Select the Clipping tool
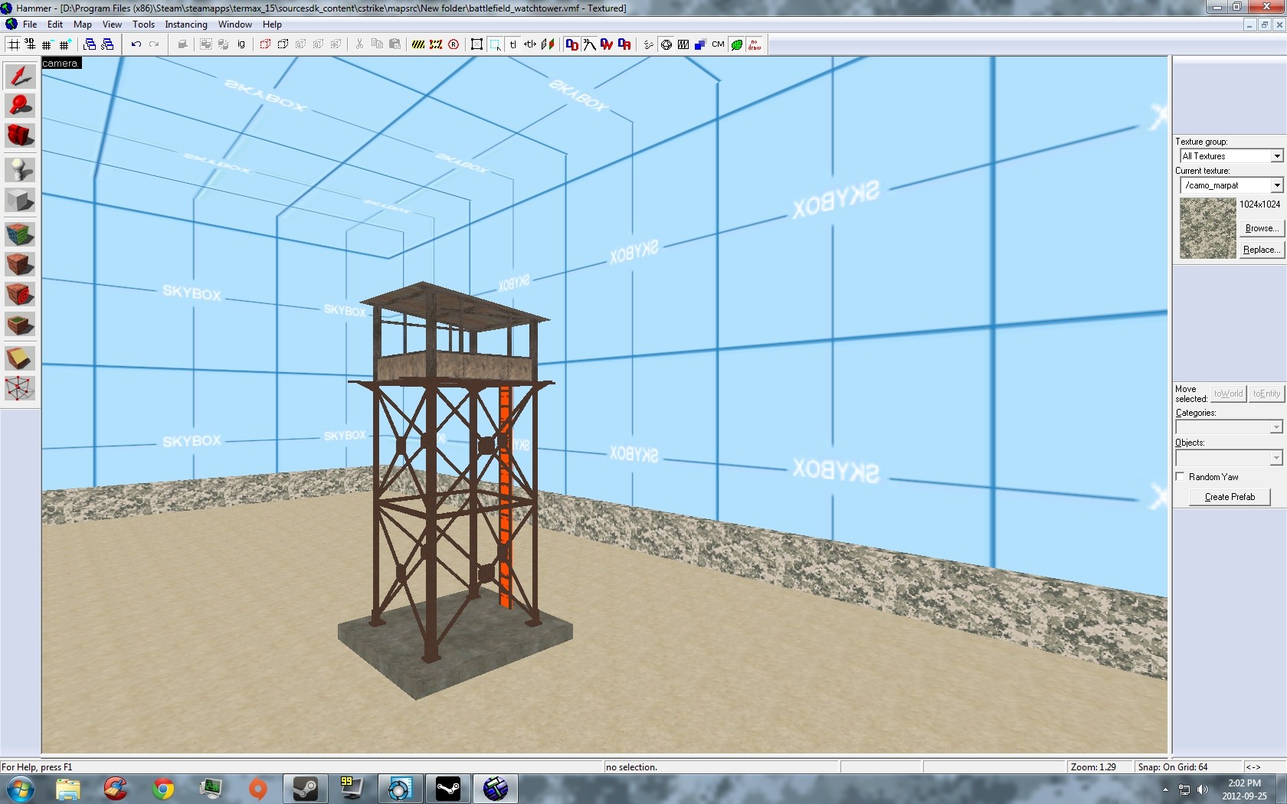The image size is (1287, 804). coord(20,358)
